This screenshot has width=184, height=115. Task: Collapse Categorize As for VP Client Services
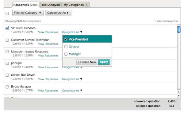click(x=72, y=32)
